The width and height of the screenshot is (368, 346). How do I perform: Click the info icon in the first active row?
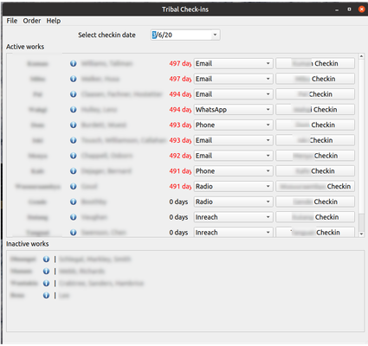coord(74,63)
